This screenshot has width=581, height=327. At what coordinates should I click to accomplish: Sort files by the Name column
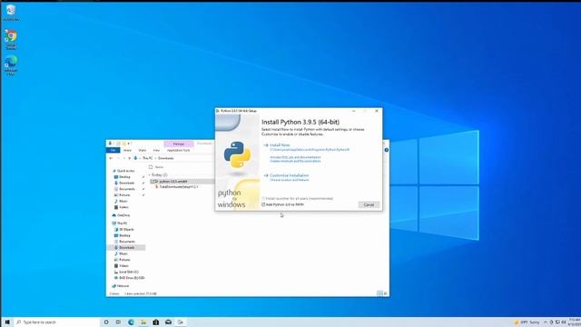click(x=159, y=167)
